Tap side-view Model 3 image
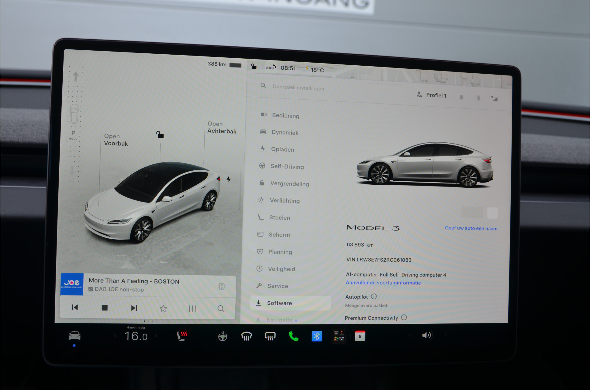590x390 pixels. (x=425, y=165)
